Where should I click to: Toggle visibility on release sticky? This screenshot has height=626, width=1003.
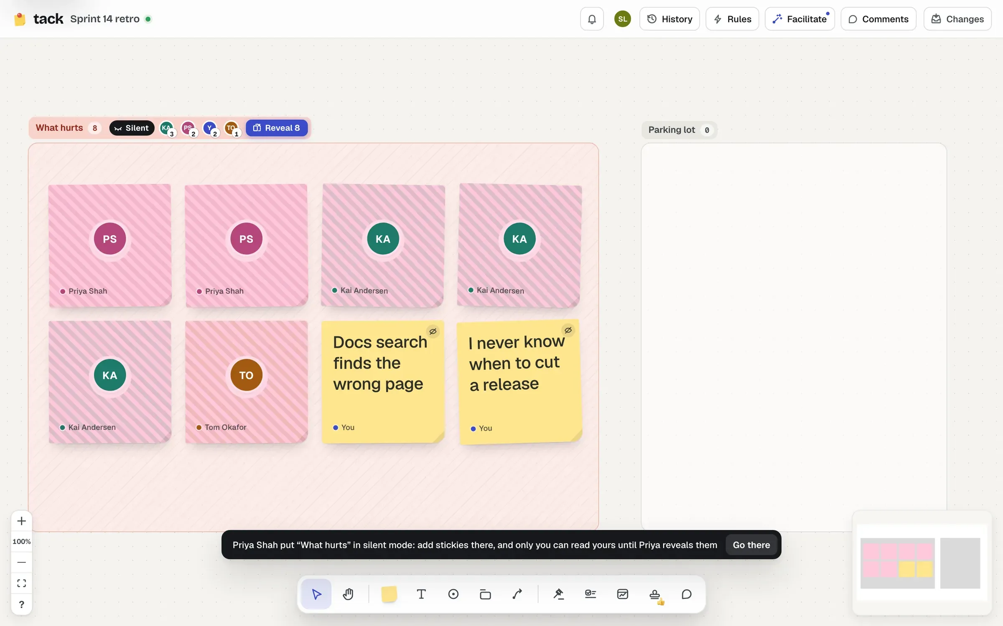click(568, 330)
